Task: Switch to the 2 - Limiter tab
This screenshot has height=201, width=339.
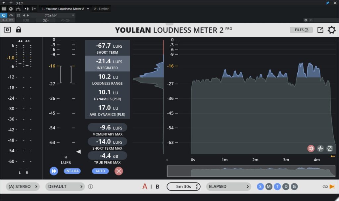Action: click(x=101, y=9)
